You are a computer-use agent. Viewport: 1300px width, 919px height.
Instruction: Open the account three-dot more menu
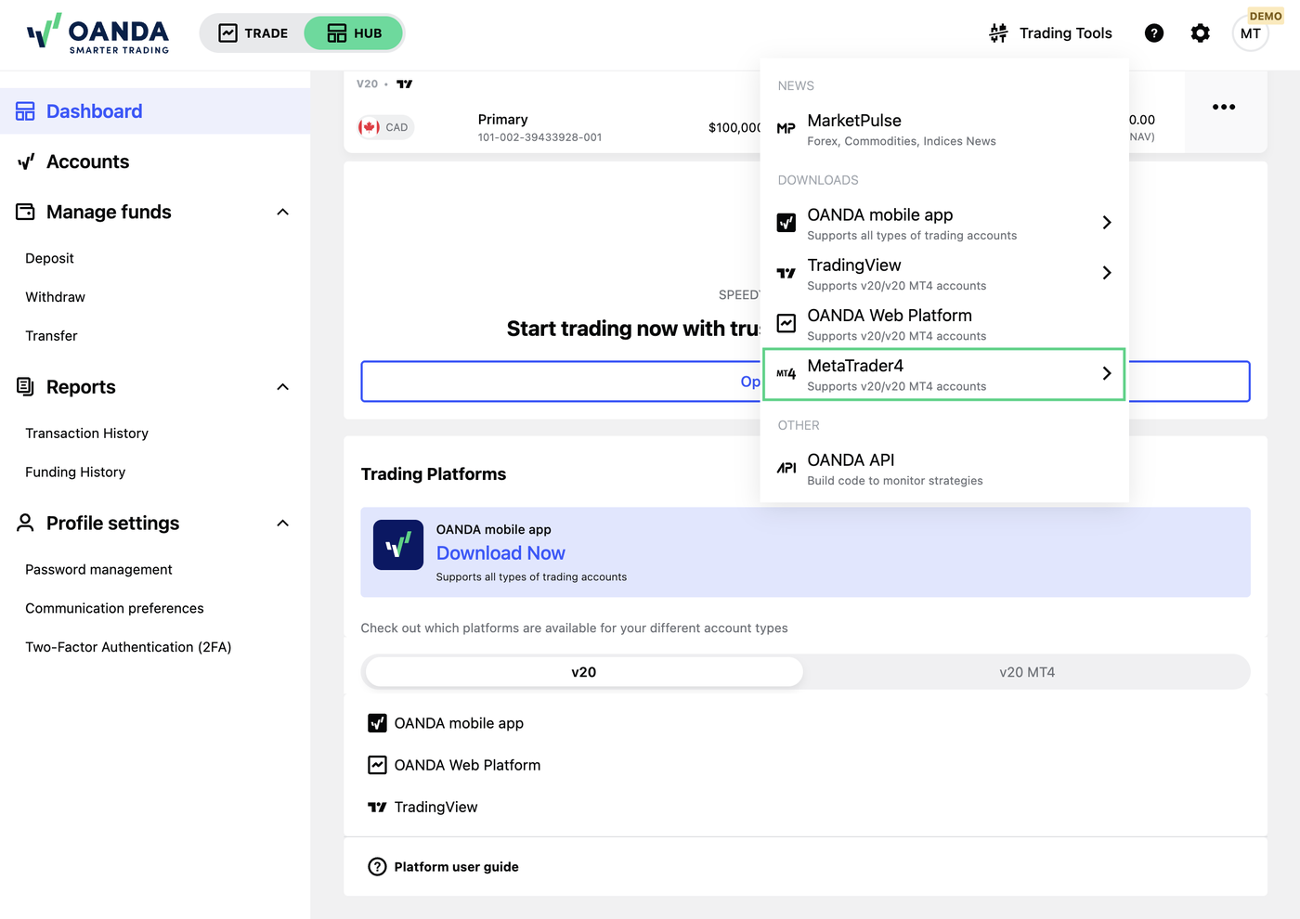coord(1224,107)
